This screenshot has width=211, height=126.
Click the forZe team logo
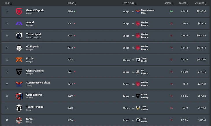coord(19,120)
